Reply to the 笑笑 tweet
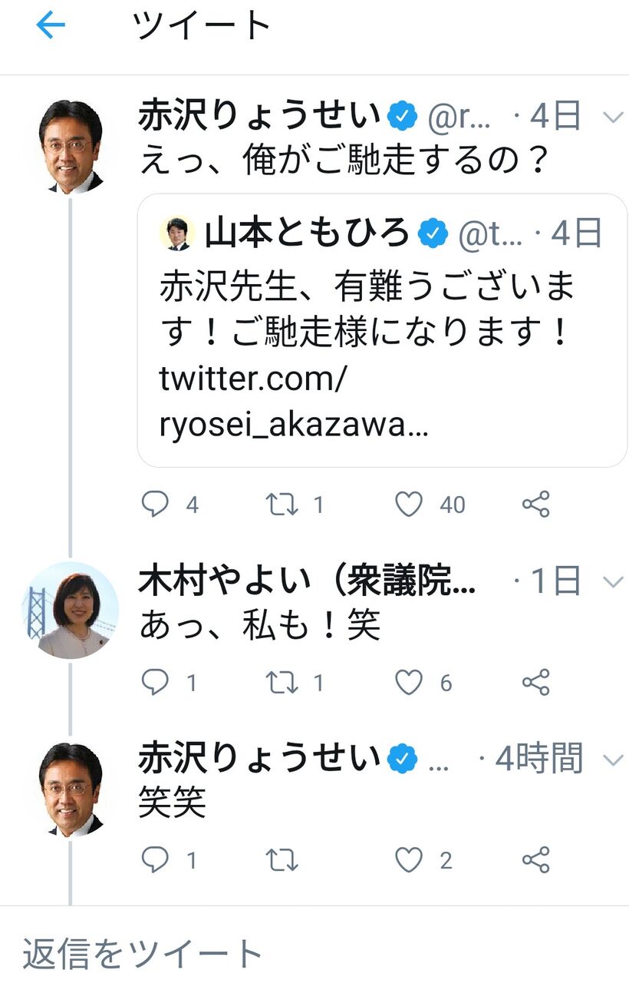 pyautogui.click(x=156, y=860)
